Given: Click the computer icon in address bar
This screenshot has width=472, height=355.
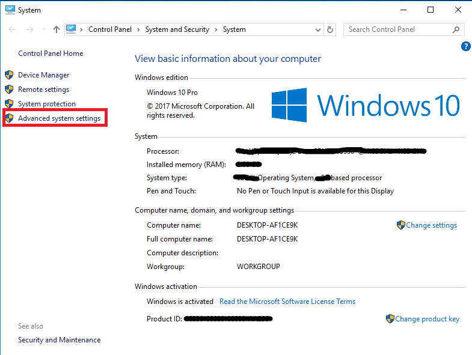Looking at the screenshot, I should pyautogui.click(x=71, y=29).
